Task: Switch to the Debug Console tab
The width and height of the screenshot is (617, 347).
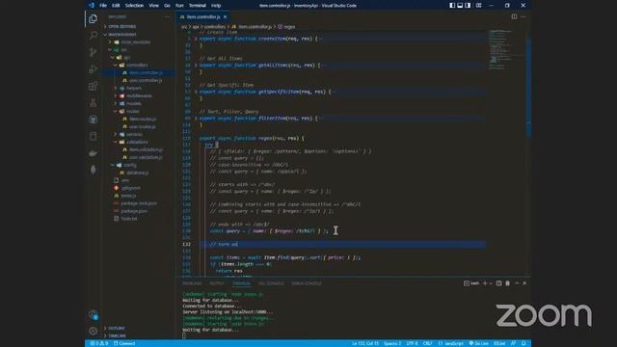Action: 307,283
